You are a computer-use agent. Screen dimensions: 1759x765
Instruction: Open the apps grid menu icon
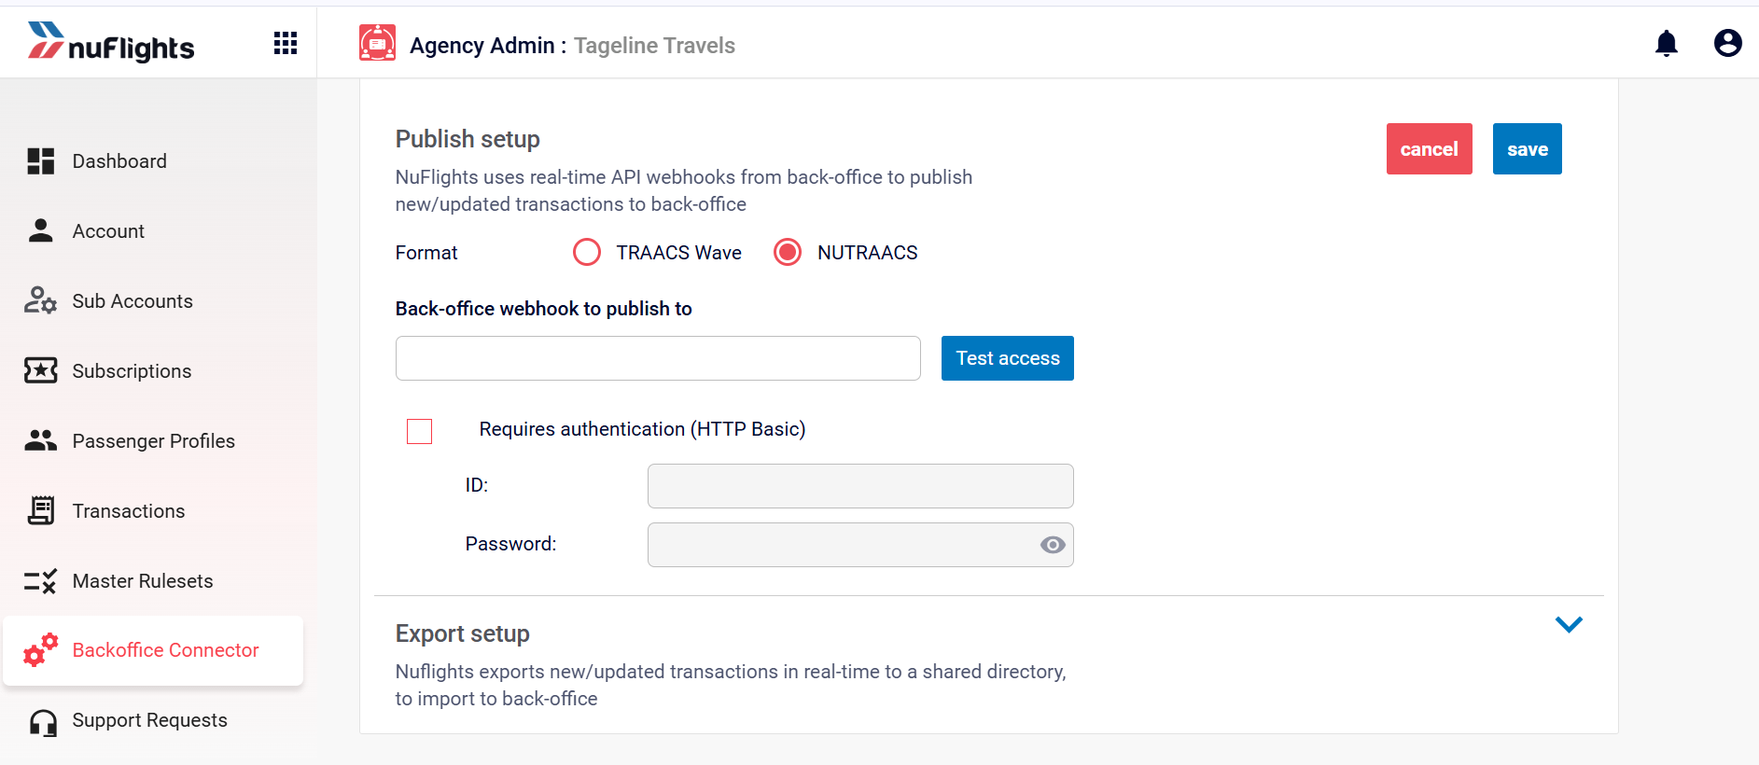tap(286, 43)
